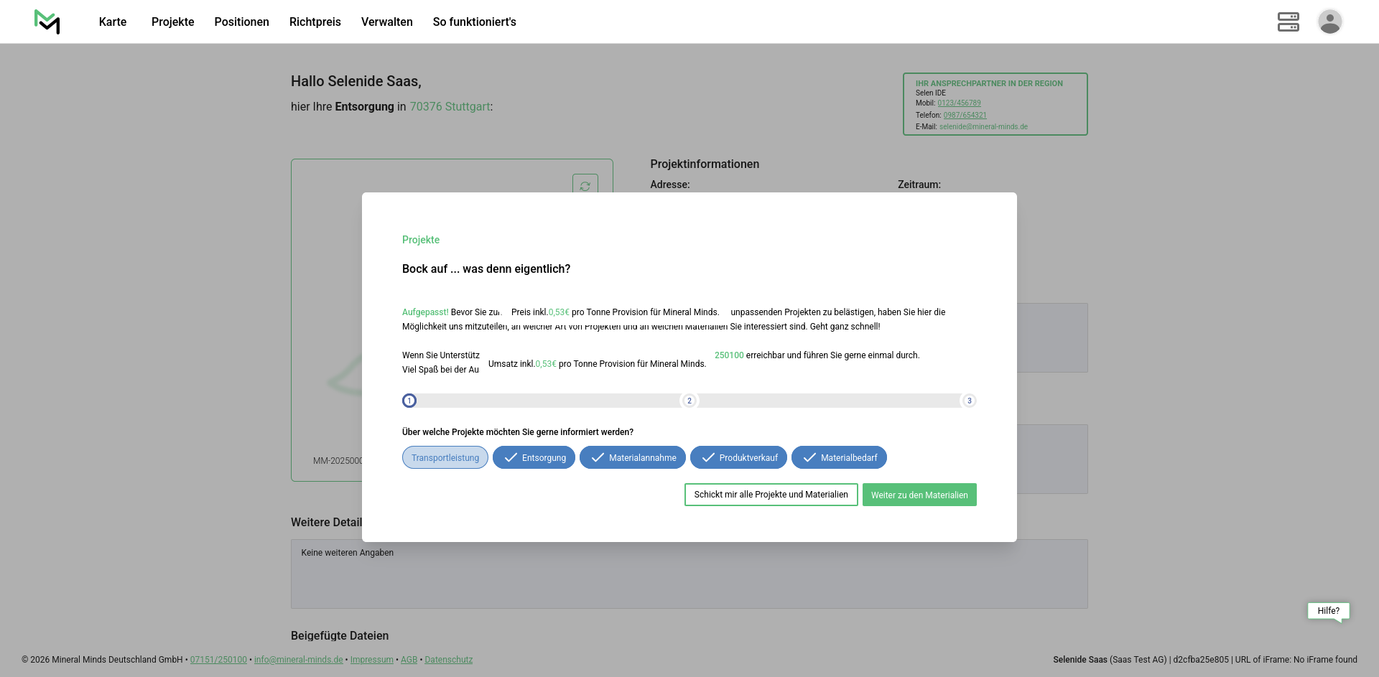Go to step 3 of the wizard

[969, 401]
